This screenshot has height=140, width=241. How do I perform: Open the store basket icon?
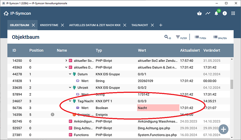coord(199,14)
